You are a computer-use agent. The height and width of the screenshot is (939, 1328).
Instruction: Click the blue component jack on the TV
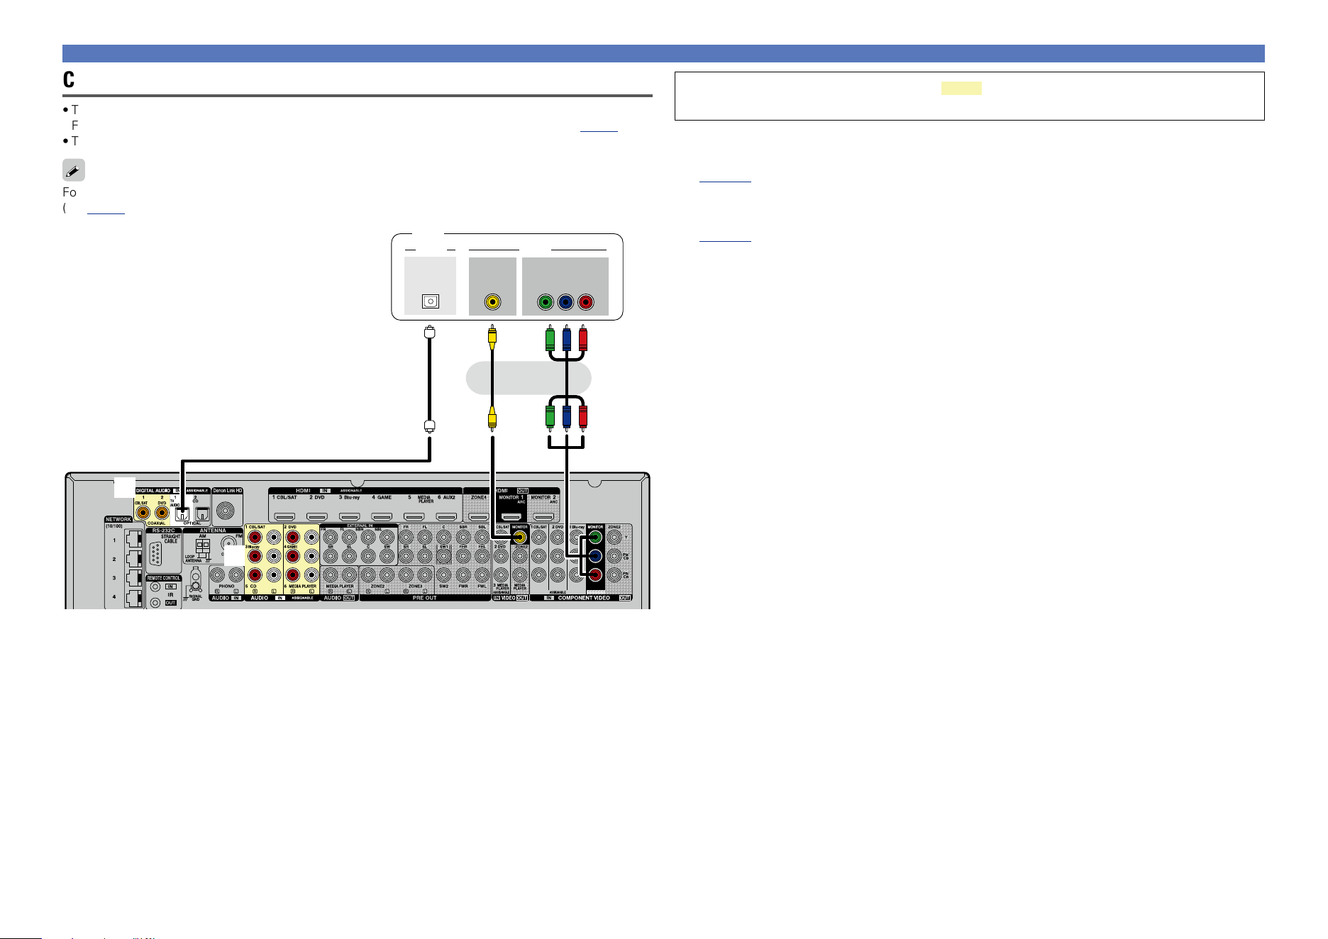[x=565, y=302]
